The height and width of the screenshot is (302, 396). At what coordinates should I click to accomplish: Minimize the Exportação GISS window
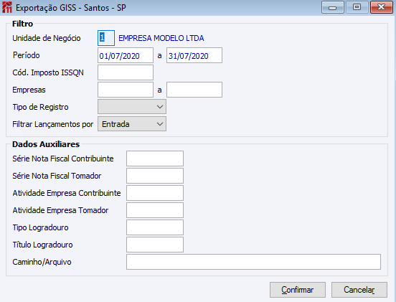[333, 7]
